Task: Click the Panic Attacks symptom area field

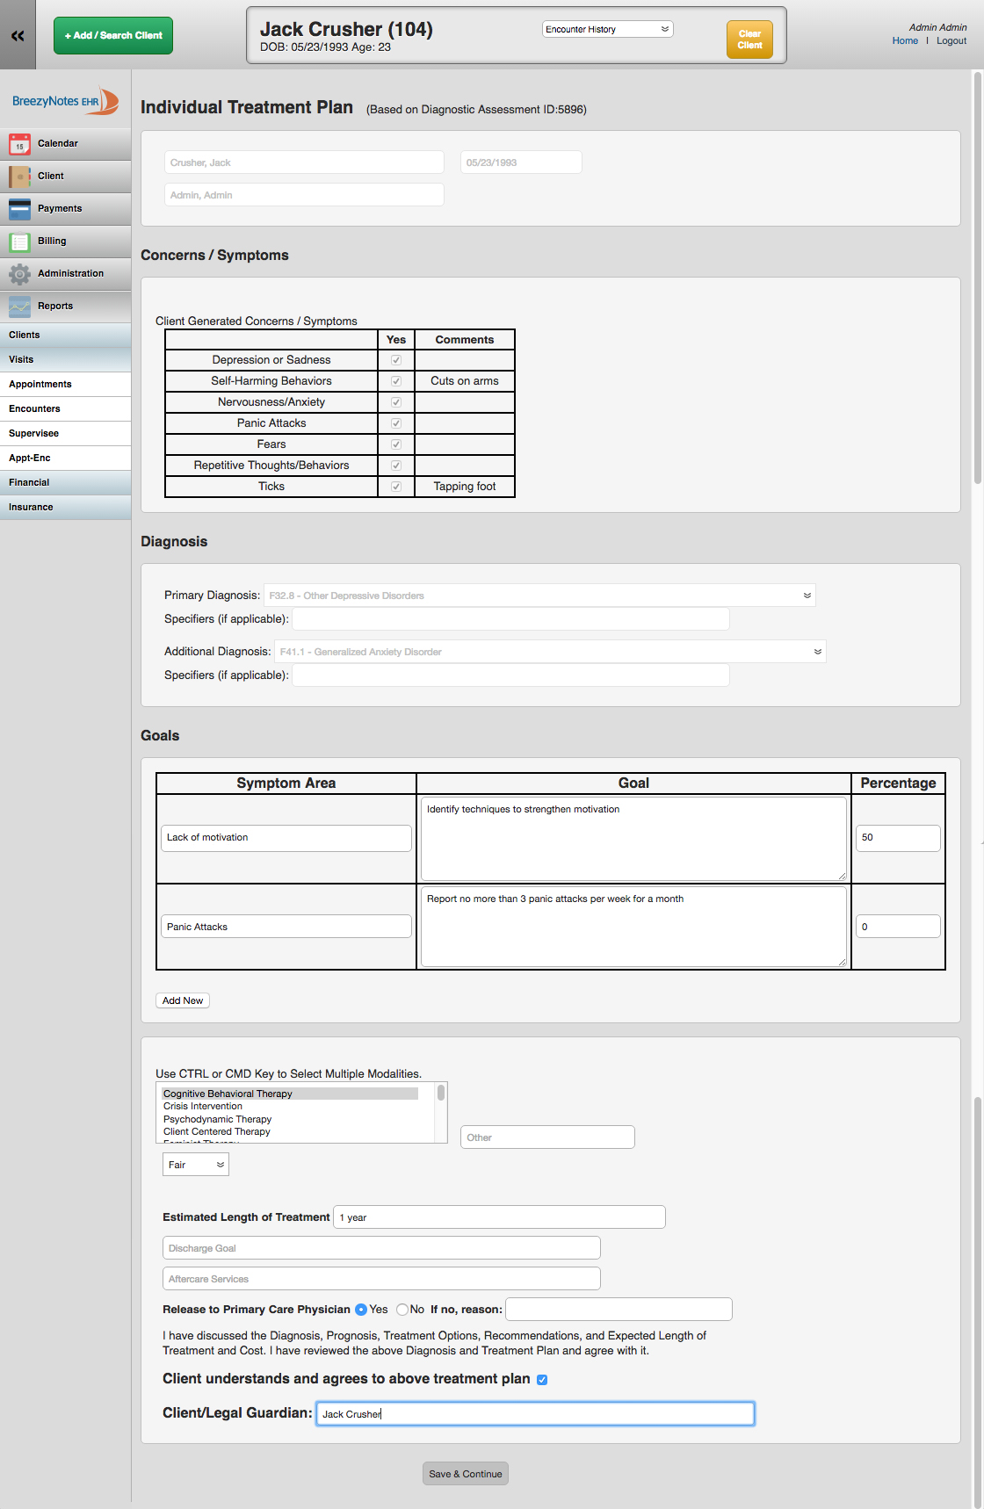Action: pyautogui.click(x=286, y=928)
